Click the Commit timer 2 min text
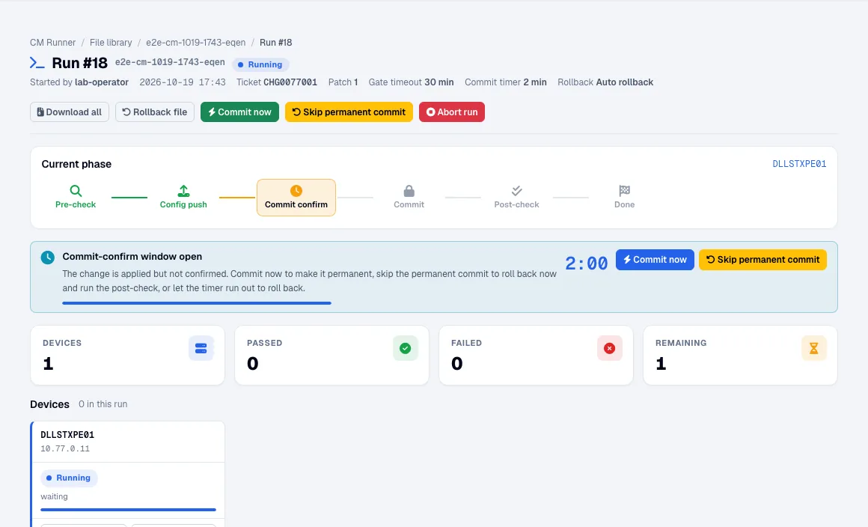 505,82
